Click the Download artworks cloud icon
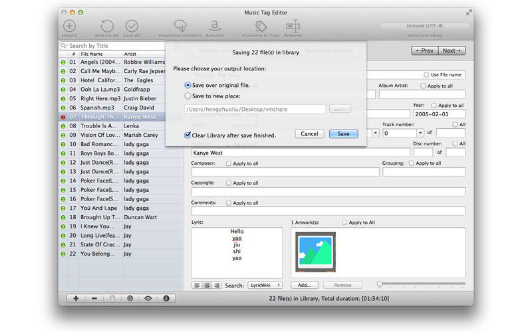The image size is (532, 332). [x=180, y=27]
